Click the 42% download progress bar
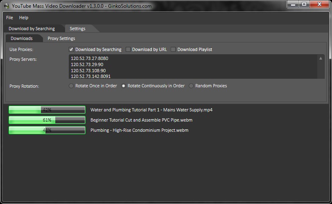This screenshot has width=332, height=204. (47, 110)
